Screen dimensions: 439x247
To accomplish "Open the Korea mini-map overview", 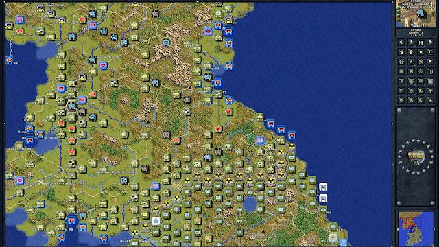I will point(416,229).
